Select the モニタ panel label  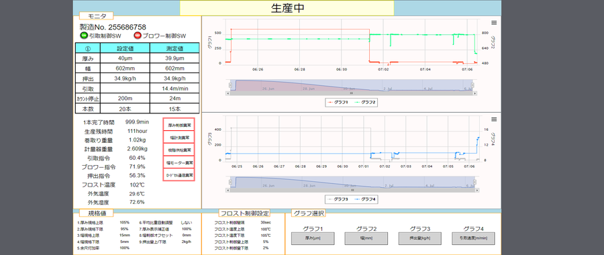[x=96, y=16]
